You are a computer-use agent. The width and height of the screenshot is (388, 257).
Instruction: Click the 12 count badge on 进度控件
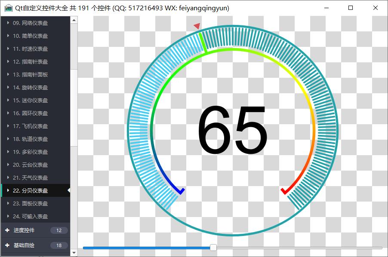(59, 230)
